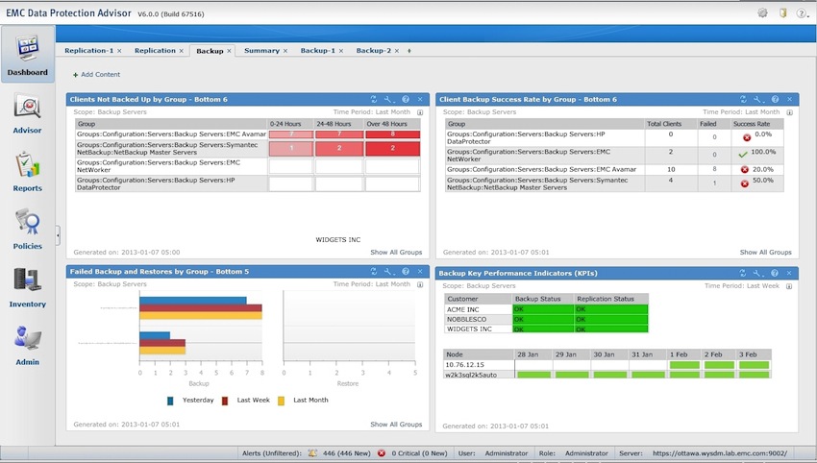Screen dimensions: 817x463
Task: Click Last Month legend yellow swatch
Action: click(282, 401)
